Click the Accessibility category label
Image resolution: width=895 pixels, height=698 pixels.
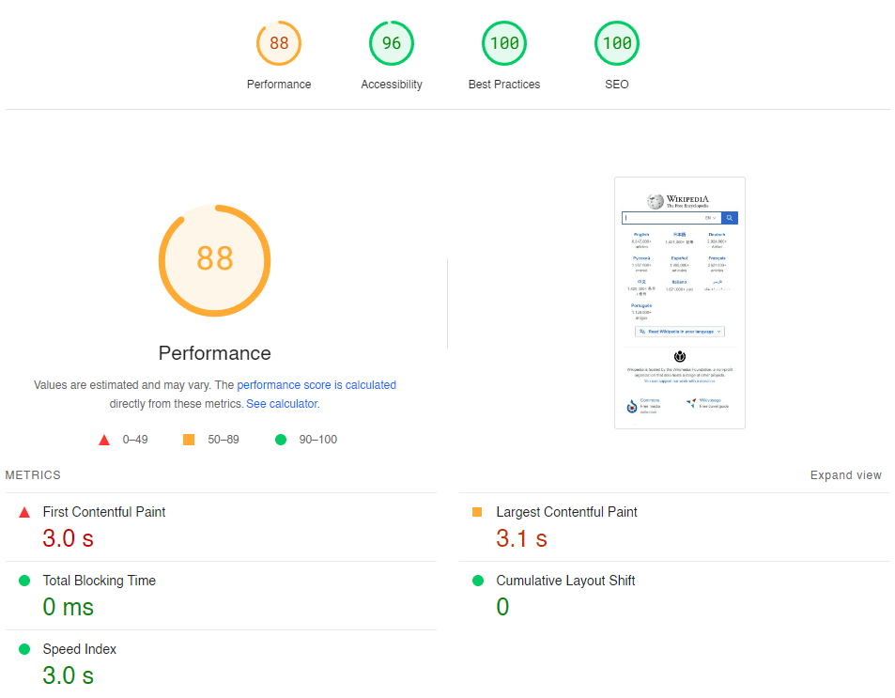(x=392, y=85)
